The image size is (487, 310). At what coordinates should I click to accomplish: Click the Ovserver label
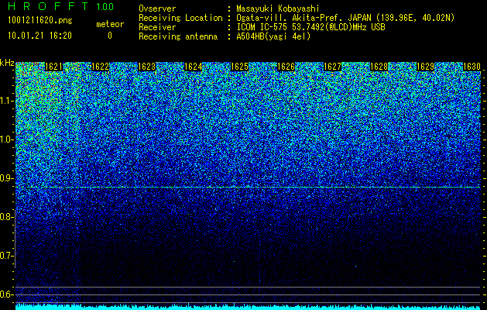tap(157, 9)
